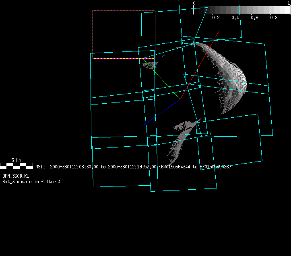
Task: Click the 0.8 colorbar tick label
Action: (x=274, y=18)
